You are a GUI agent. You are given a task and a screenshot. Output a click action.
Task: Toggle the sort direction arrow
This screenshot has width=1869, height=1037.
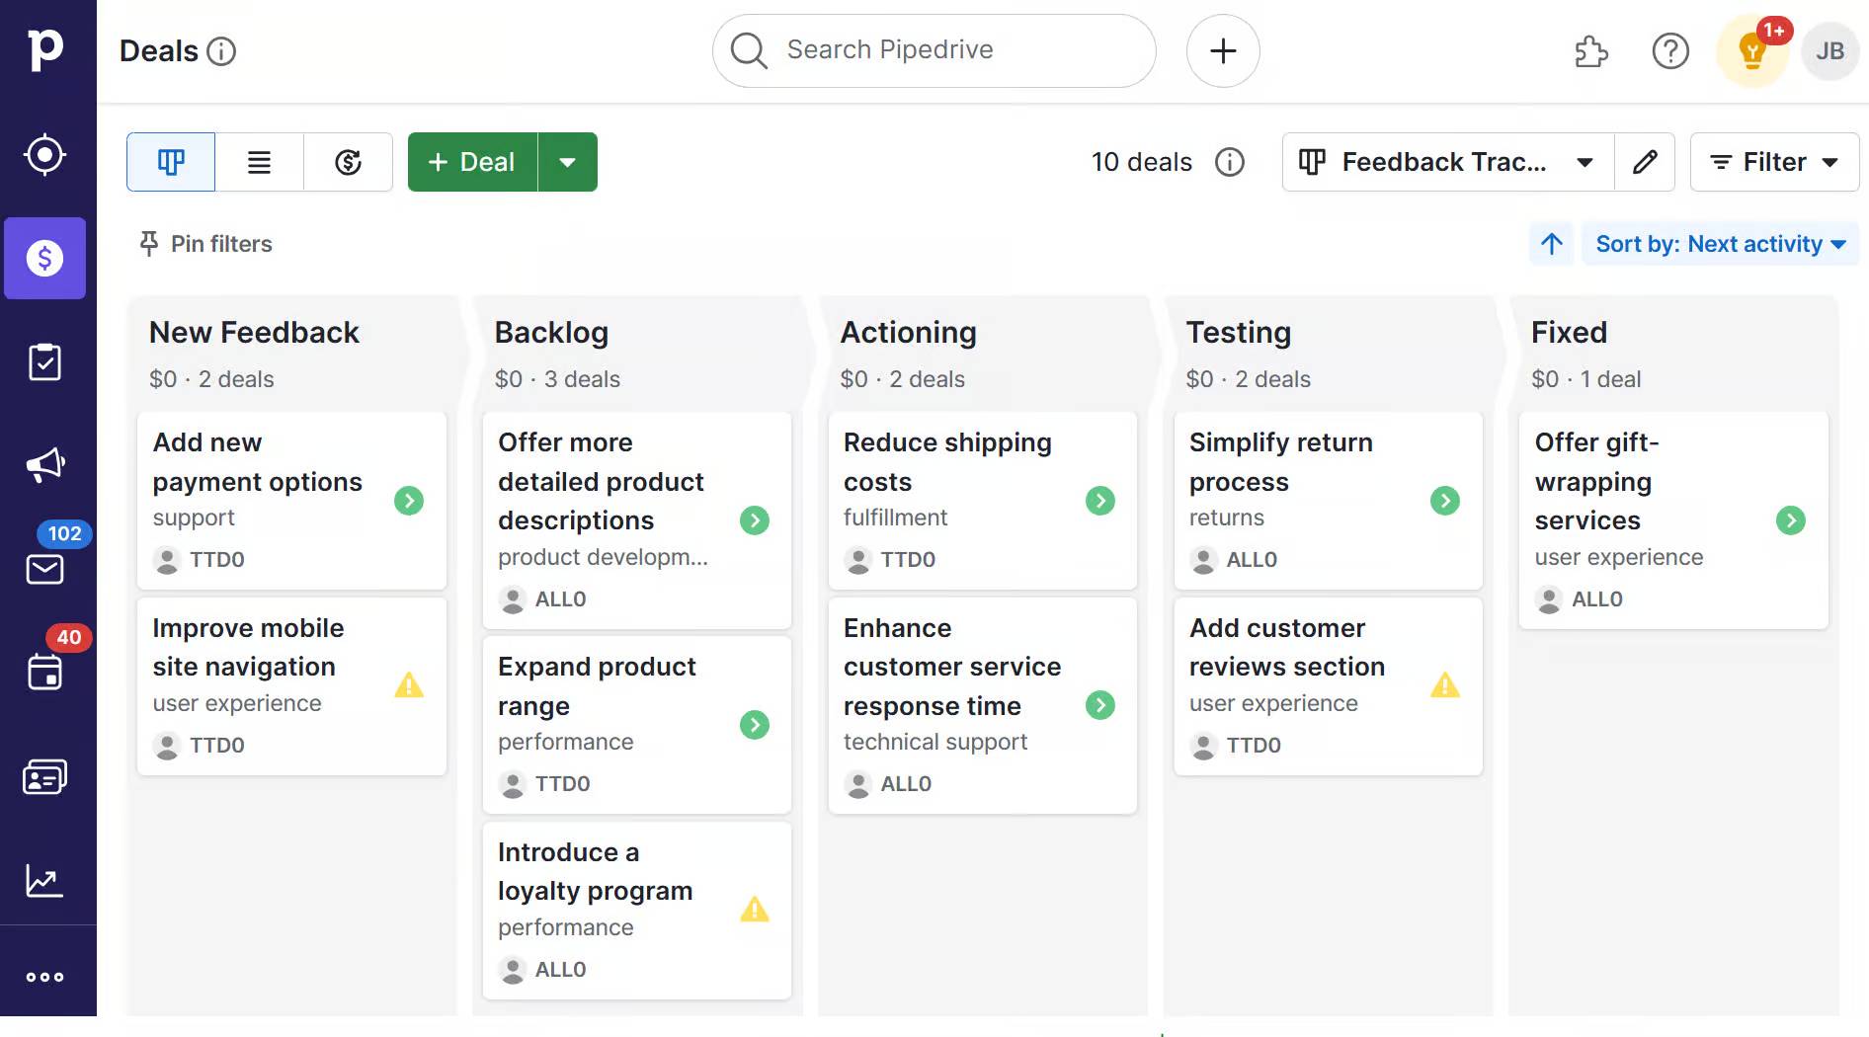tap(1551, 244)
